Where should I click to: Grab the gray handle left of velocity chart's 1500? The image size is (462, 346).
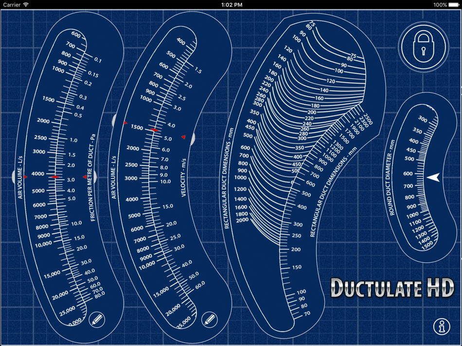tap(114, 121)
